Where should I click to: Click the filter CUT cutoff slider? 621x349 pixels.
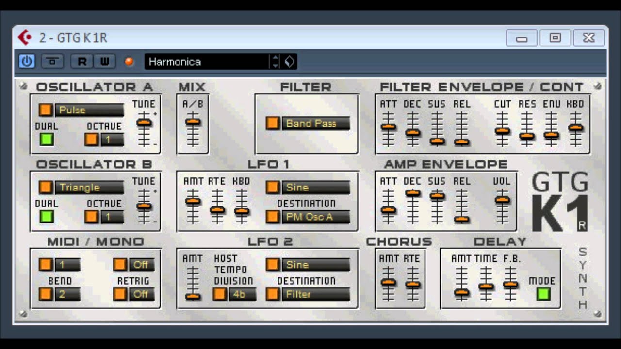pos(502,128)
